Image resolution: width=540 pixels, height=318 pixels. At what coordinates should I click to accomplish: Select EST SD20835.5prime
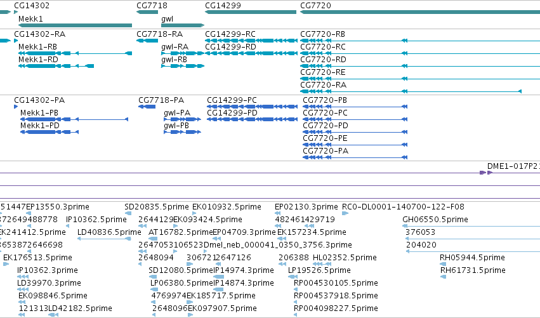157,207
